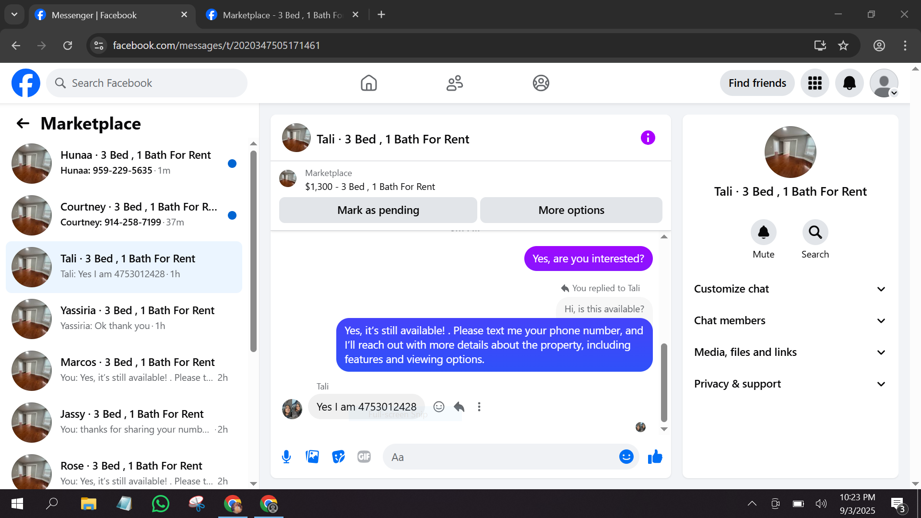Viewport: 921px width, 518px height.
Task: Open the $1,300 - 3 Bed, 1 Bath listing link
Action: click(x=370, y=187)
